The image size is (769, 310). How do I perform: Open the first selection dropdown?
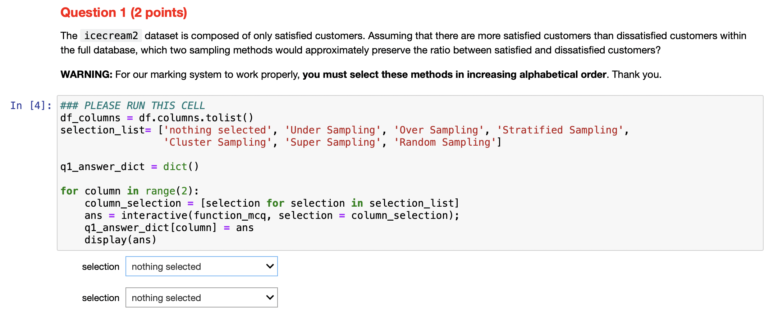[x=201, y=266]
